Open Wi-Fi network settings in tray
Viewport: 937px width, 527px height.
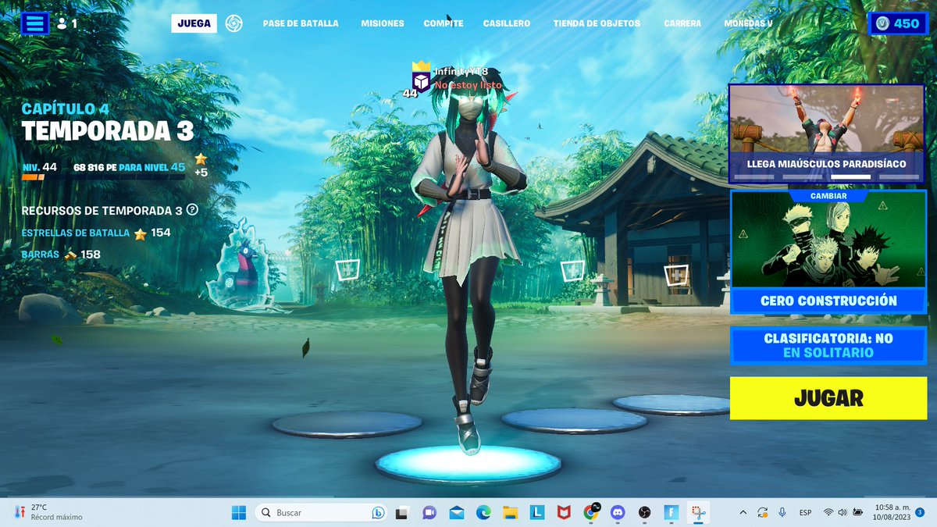(x=828, y=513)
